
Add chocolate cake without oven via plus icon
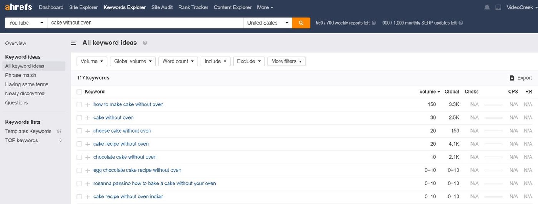(x=88, y=157)
